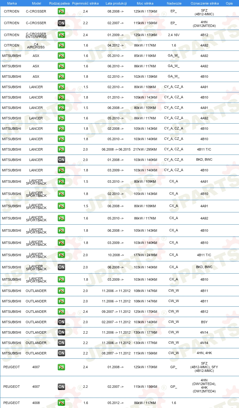Click petrol icon for ASX 1.8 row
239x408 pixels.
(x=61, y=77)
